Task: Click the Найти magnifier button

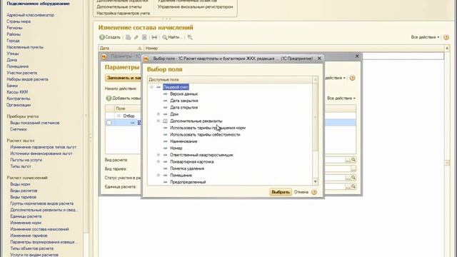Action: pyautogui.click(x=172, y=37)
